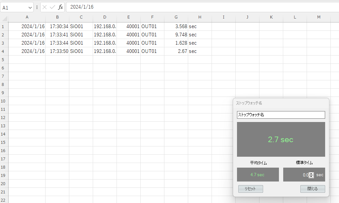
Task: Select column G header
Action: (176, 17)
